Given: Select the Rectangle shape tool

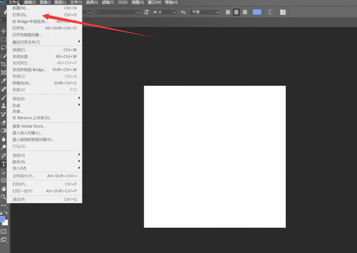Looking at the screenshot, I should [4, 181].
